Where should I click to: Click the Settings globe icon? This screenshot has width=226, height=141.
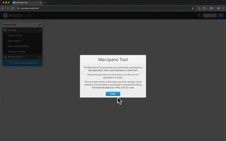click(5, 30)
